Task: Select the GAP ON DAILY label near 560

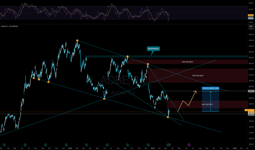Action: pos(188,62)
